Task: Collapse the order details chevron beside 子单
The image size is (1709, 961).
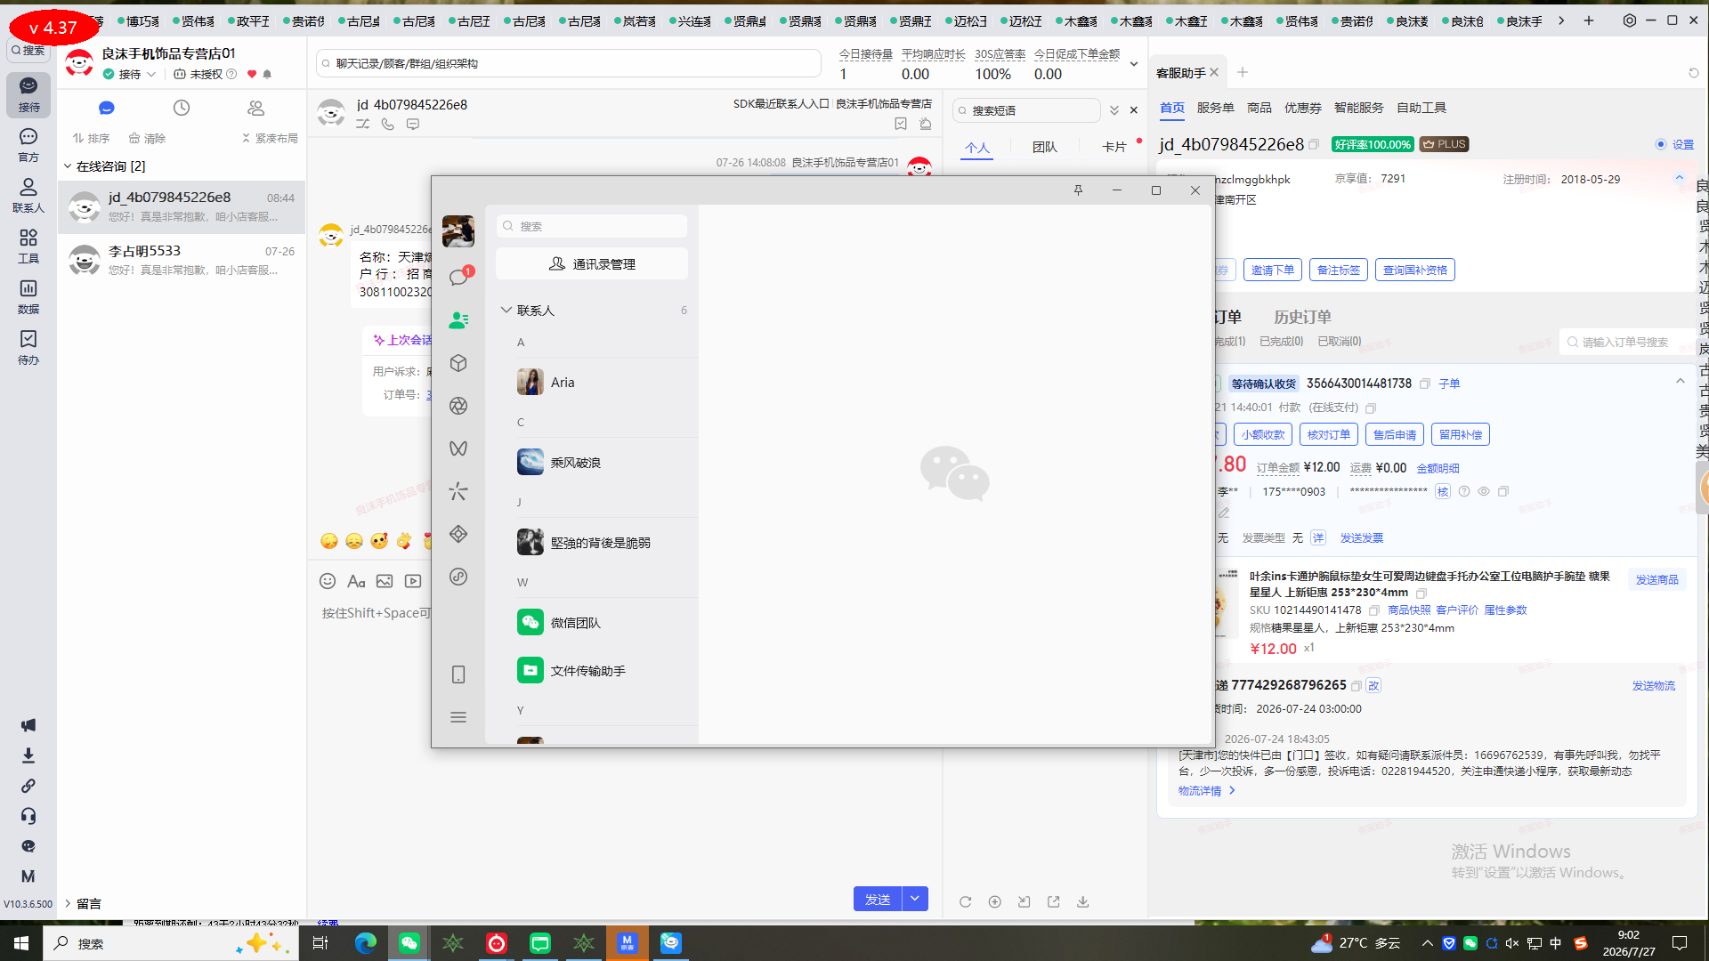Action: click(x=1681, y=381)
